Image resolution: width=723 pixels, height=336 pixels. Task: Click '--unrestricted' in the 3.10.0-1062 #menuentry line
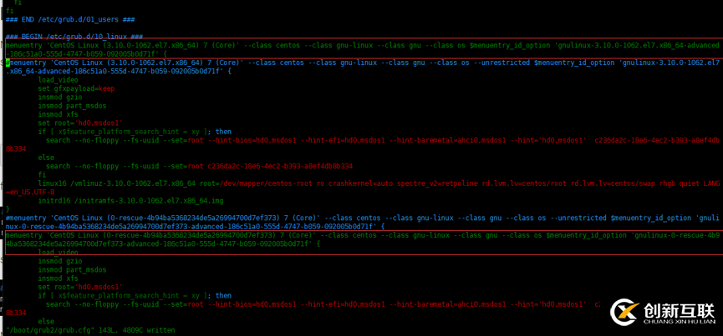coord(503,63)
